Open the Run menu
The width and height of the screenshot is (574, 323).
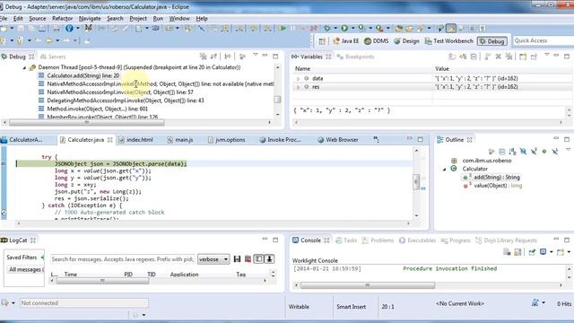pyautogui.click(x=158, y=18)
